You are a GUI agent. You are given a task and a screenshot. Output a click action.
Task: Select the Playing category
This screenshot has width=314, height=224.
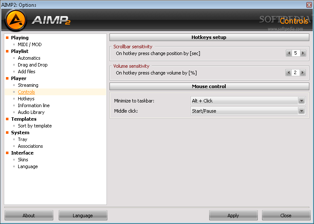tap(19, 38)
